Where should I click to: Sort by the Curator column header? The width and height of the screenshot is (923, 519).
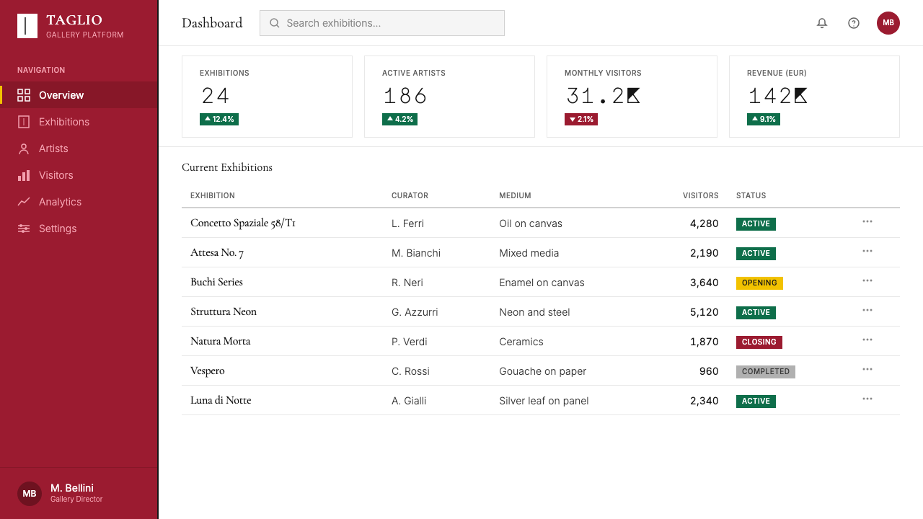tap(410, 195)
